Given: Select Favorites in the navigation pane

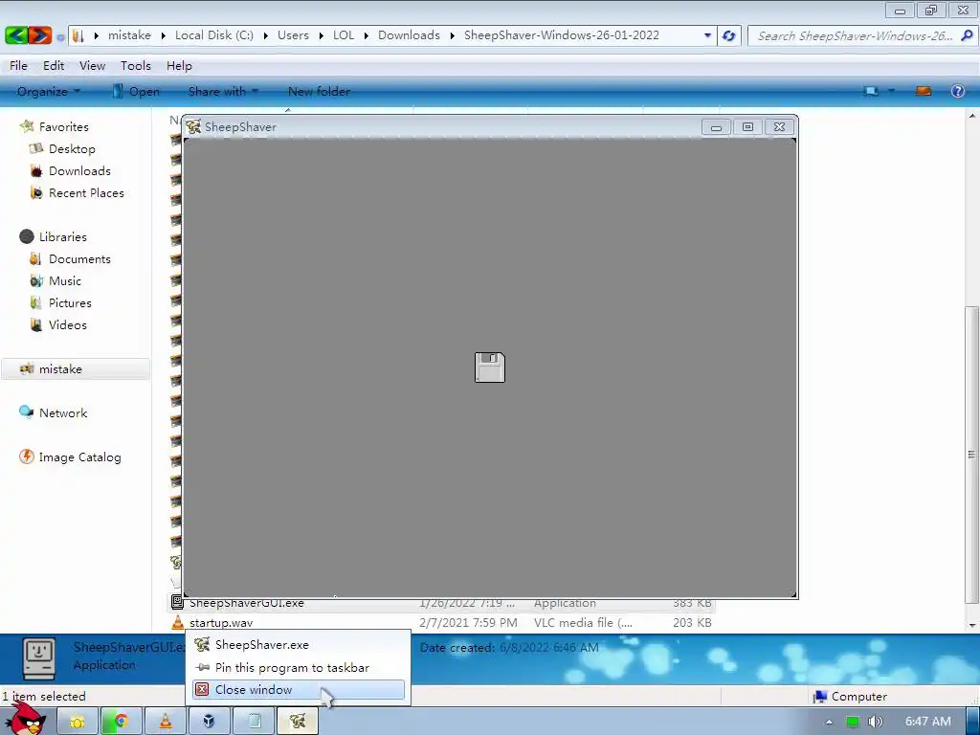Looking at the screenshot, I should (63, 127).
